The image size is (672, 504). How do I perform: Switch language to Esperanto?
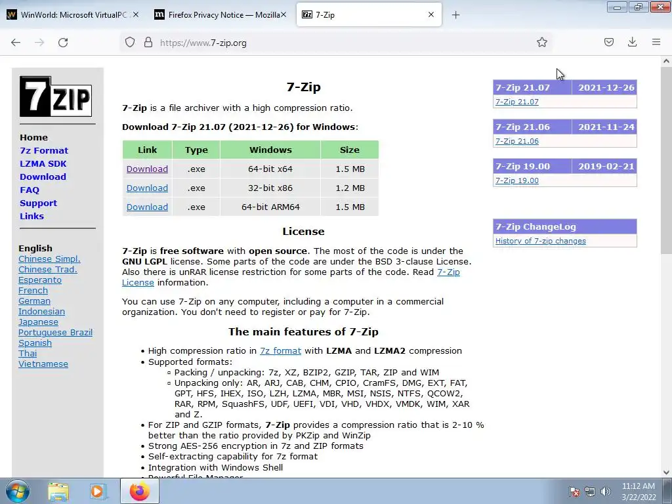tap(40, 280)
